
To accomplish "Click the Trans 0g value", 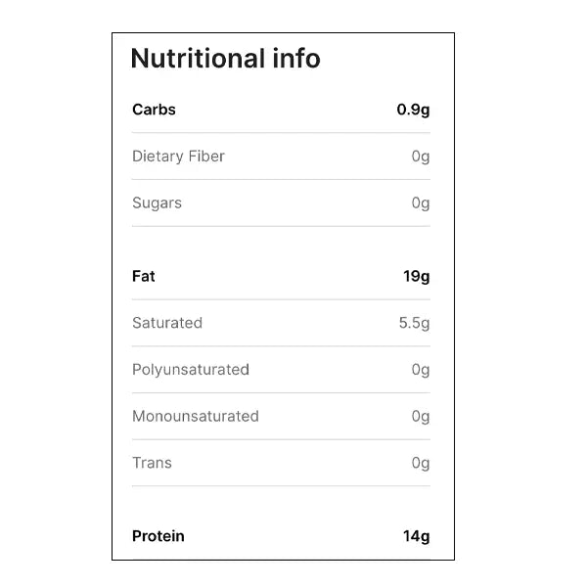I will (x=421, y=463).
